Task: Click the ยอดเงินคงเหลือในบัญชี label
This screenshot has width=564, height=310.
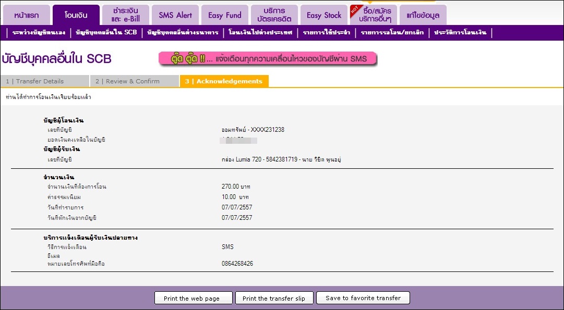Action: [76, 140]
